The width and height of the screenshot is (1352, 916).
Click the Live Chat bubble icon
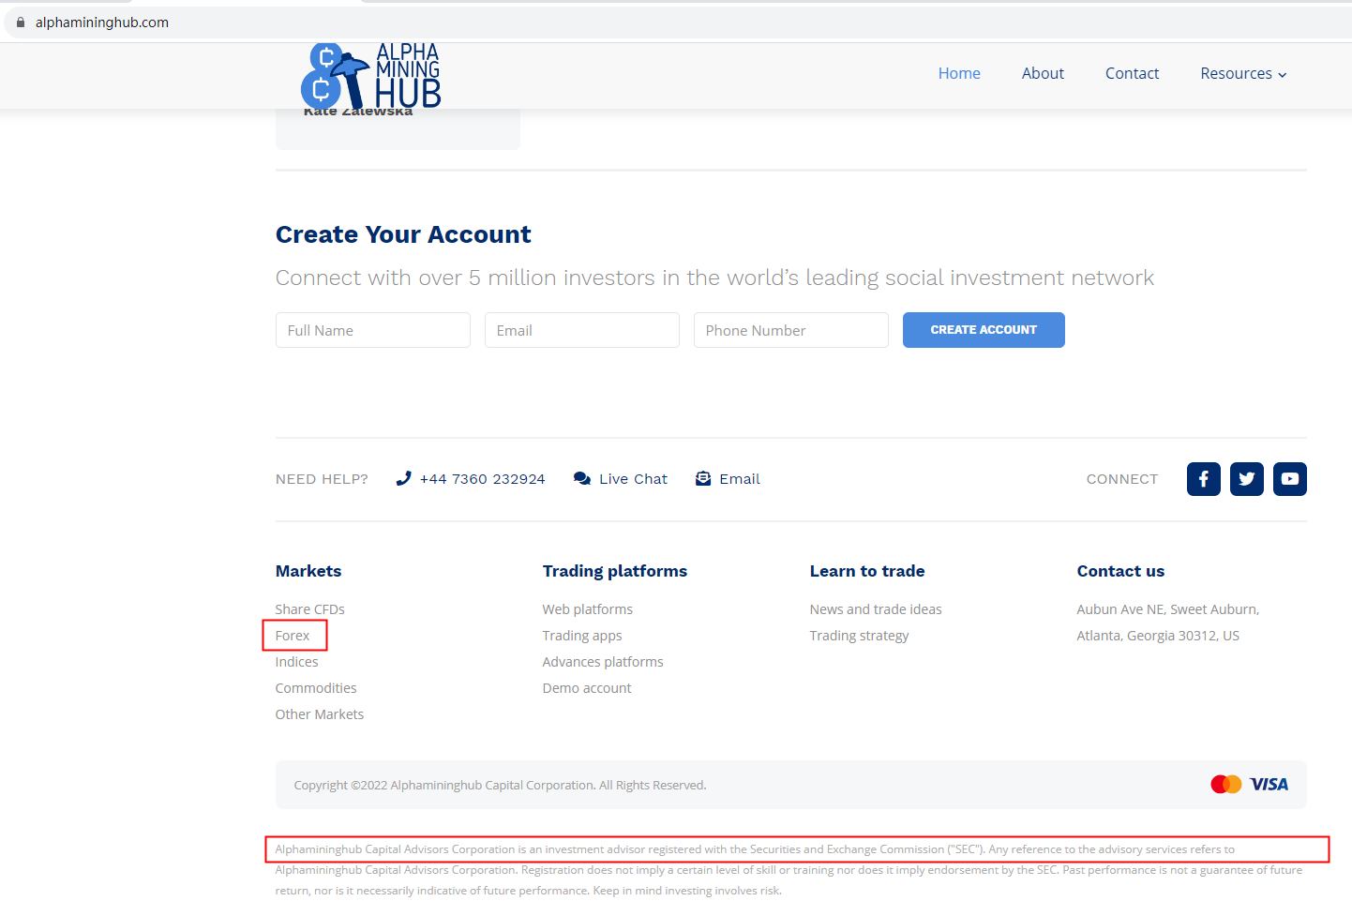(x=582, y=479)
